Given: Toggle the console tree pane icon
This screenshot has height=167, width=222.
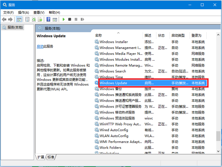Looking at the screenshot, I should pyautogui.click(x=19, y=19).
